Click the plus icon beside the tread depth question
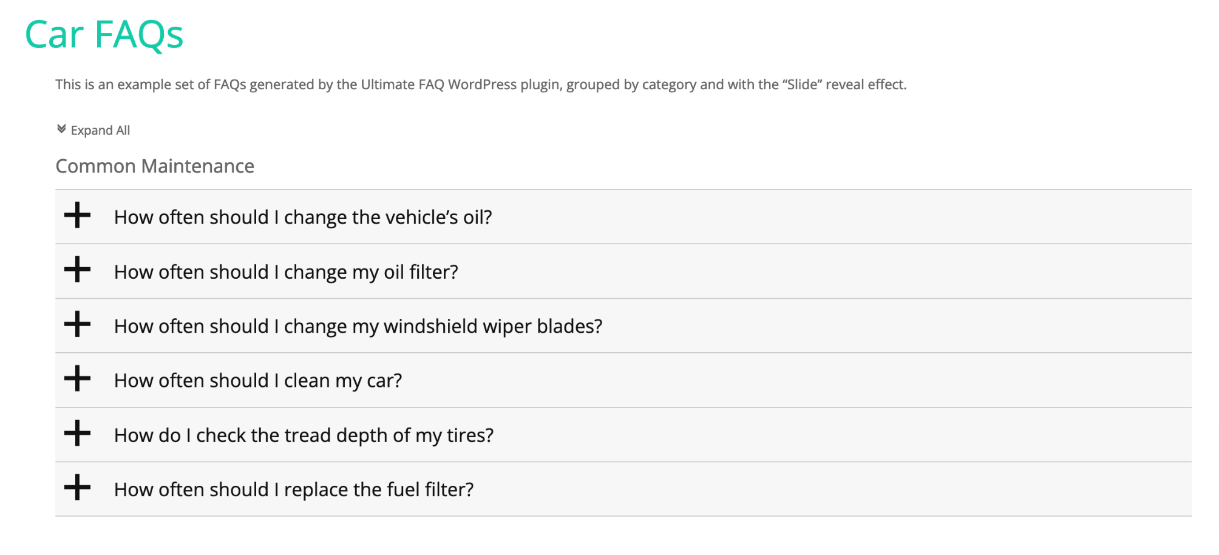 [78, 435]
